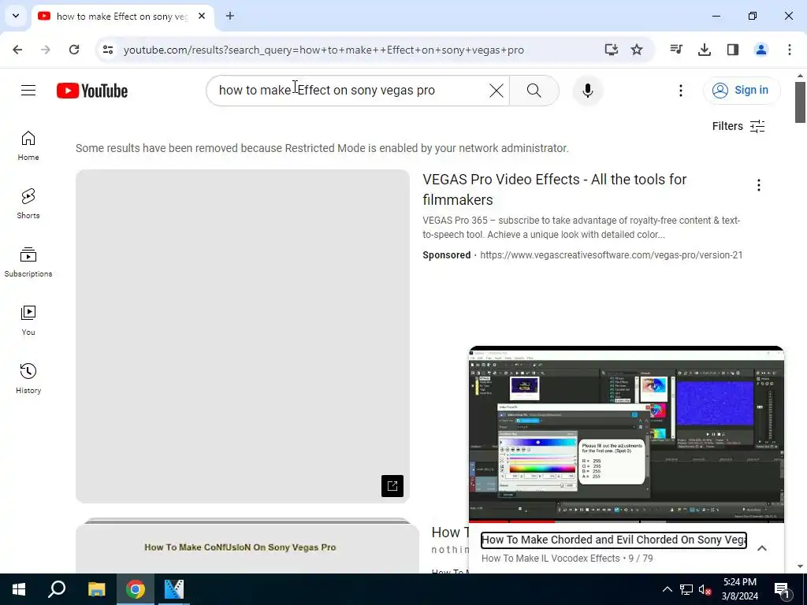The image size is (807, 605).
Task: Open Windows Start menu
Action: point(19,589)
